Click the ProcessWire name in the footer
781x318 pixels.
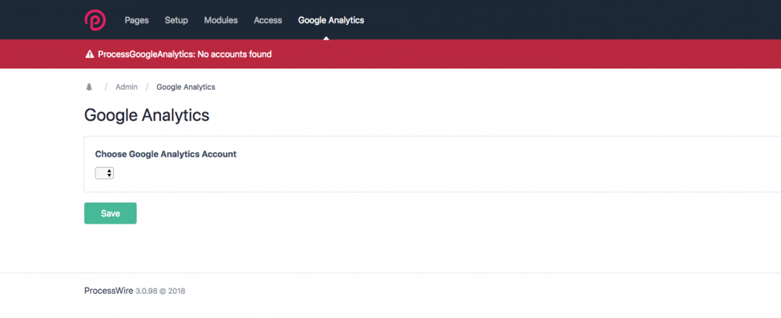click(109, 291)
